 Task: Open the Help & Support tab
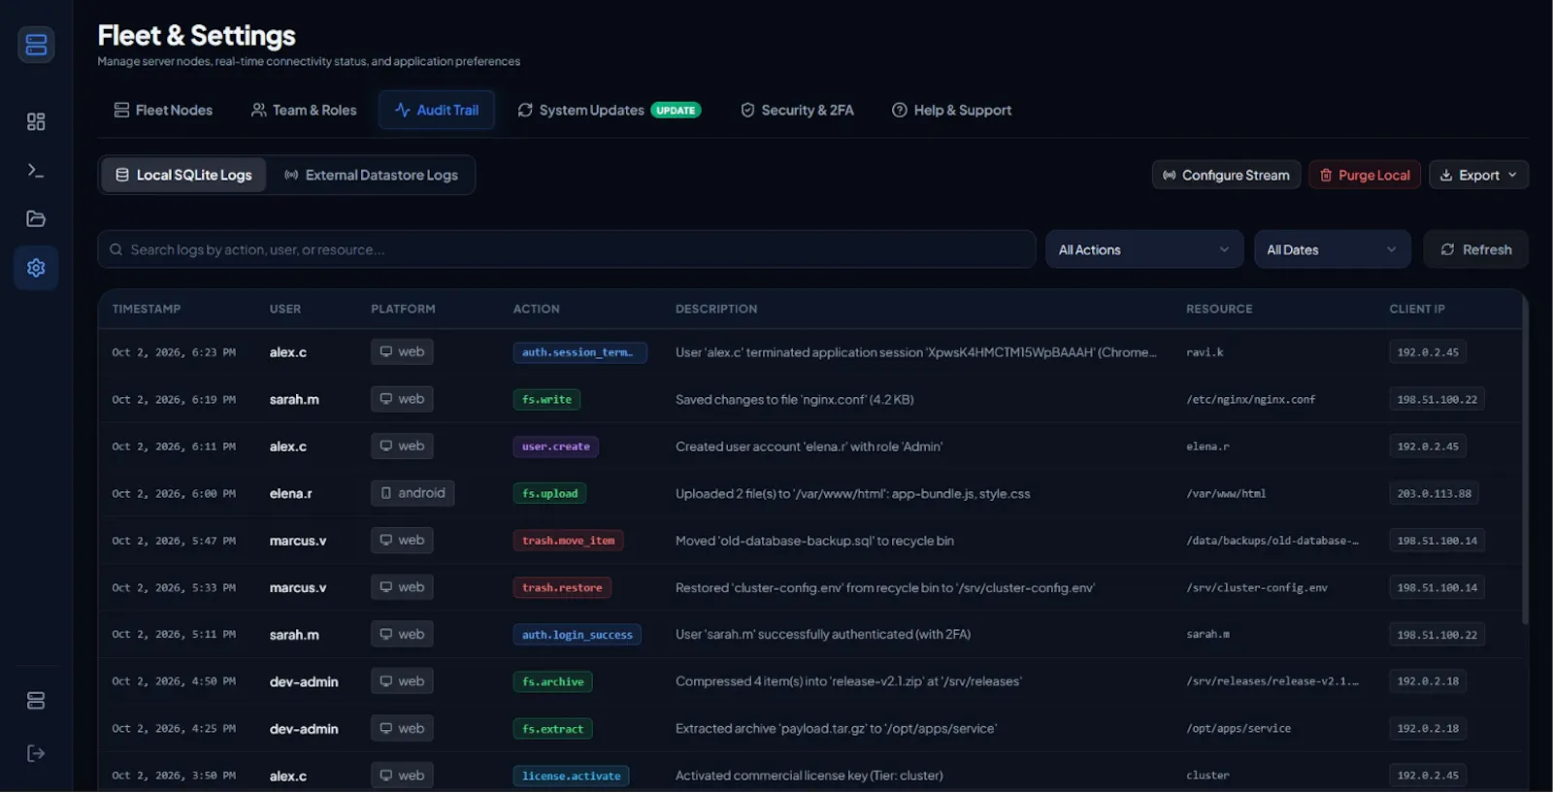click(951, 110)
